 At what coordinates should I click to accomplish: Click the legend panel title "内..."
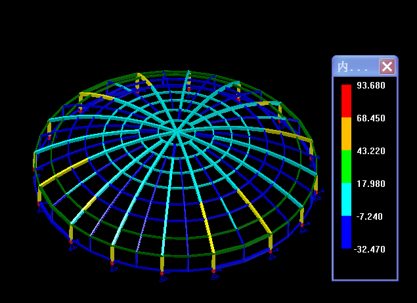(352, 67)
